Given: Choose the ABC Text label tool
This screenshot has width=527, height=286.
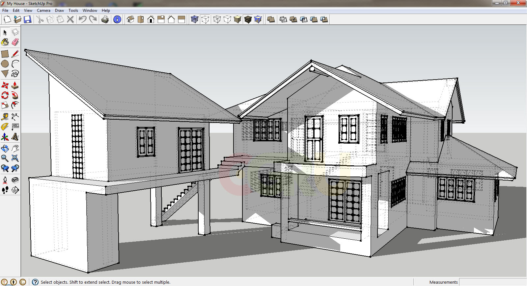Looking at the screenshot, I should (15, 127).
